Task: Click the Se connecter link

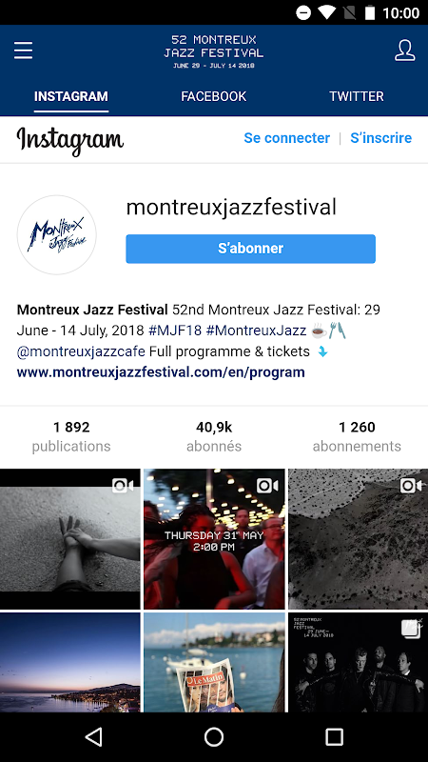Action: coord(287,138)
